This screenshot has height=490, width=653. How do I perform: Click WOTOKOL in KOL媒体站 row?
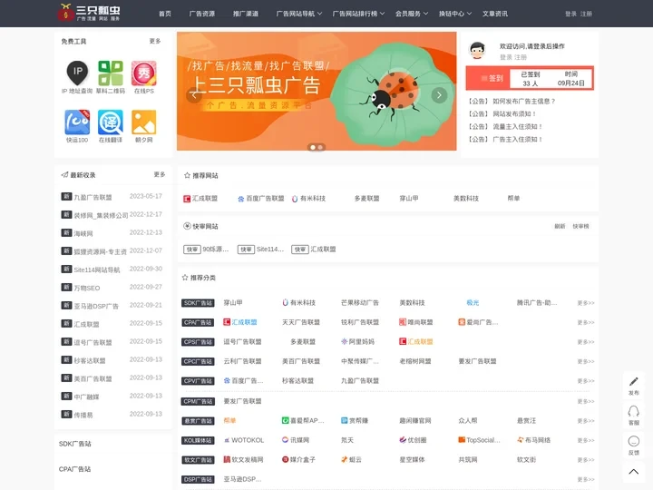click(248, 440)
